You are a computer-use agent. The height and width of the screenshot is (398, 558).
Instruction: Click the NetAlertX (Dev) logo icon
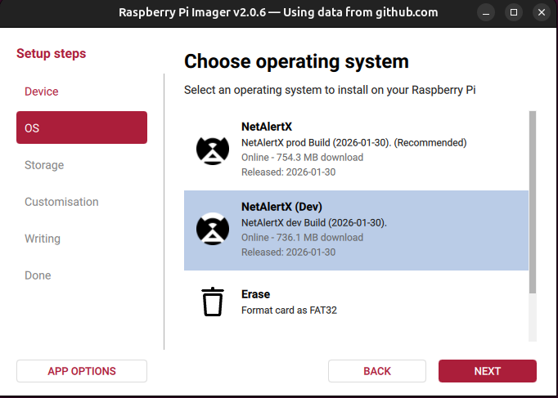(213, 229)
